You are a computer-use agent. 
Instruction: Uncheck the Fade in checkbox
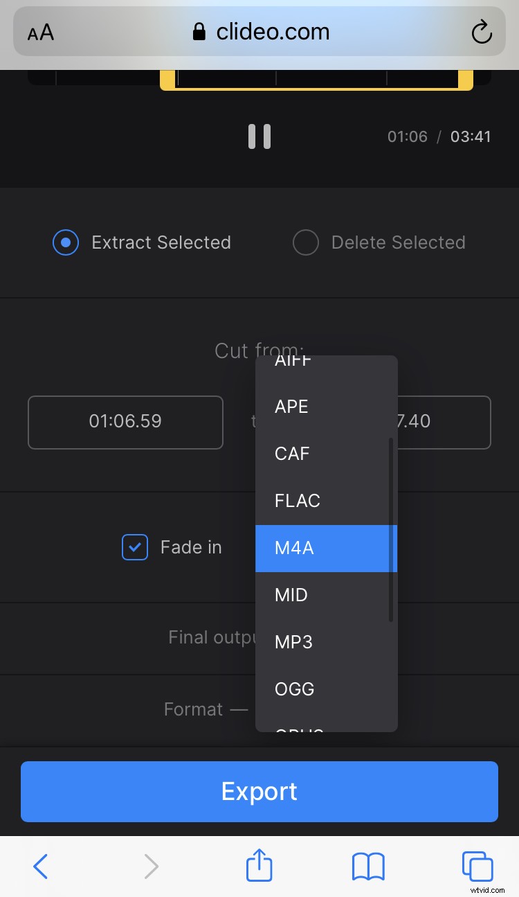point(134,547)
